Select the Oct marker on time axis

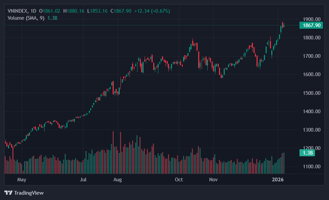(x=179, y=180)
